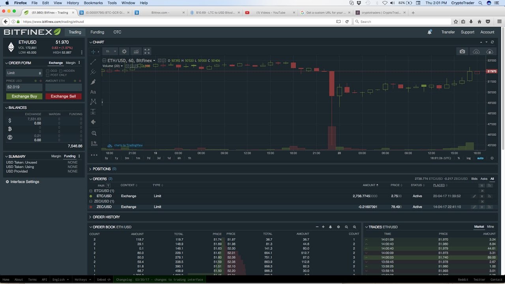The image size is (505, 284).
Task: Select the price range measure tool
Action: pyautogui.click(x=94, y=112)
